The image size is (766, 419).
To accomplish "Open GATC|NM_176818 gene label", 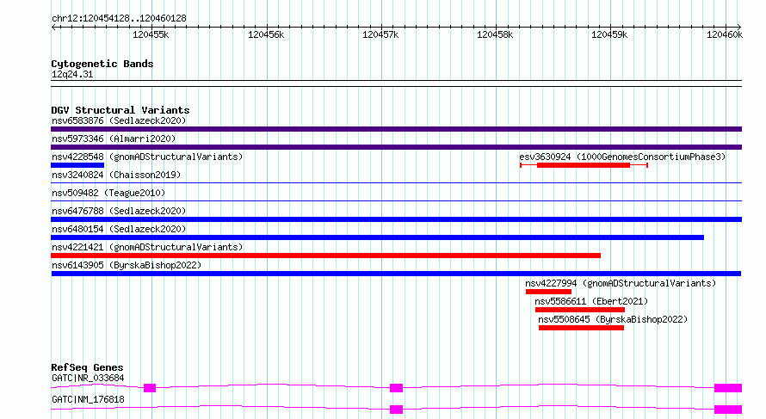I will [88, 399].
